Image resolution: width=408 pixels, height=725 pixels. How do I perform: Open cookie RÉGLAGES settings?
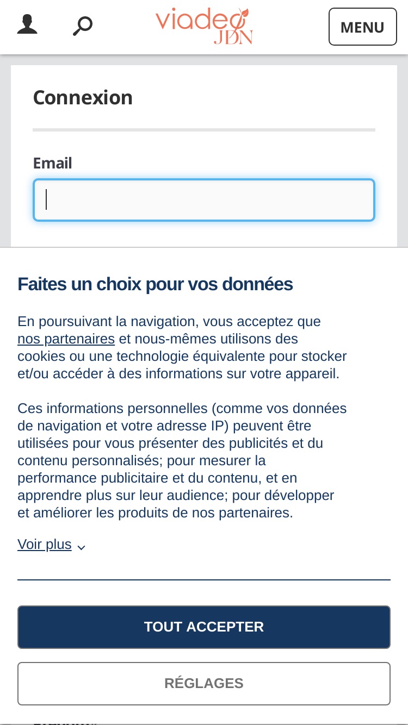click(x=204, y=684)
